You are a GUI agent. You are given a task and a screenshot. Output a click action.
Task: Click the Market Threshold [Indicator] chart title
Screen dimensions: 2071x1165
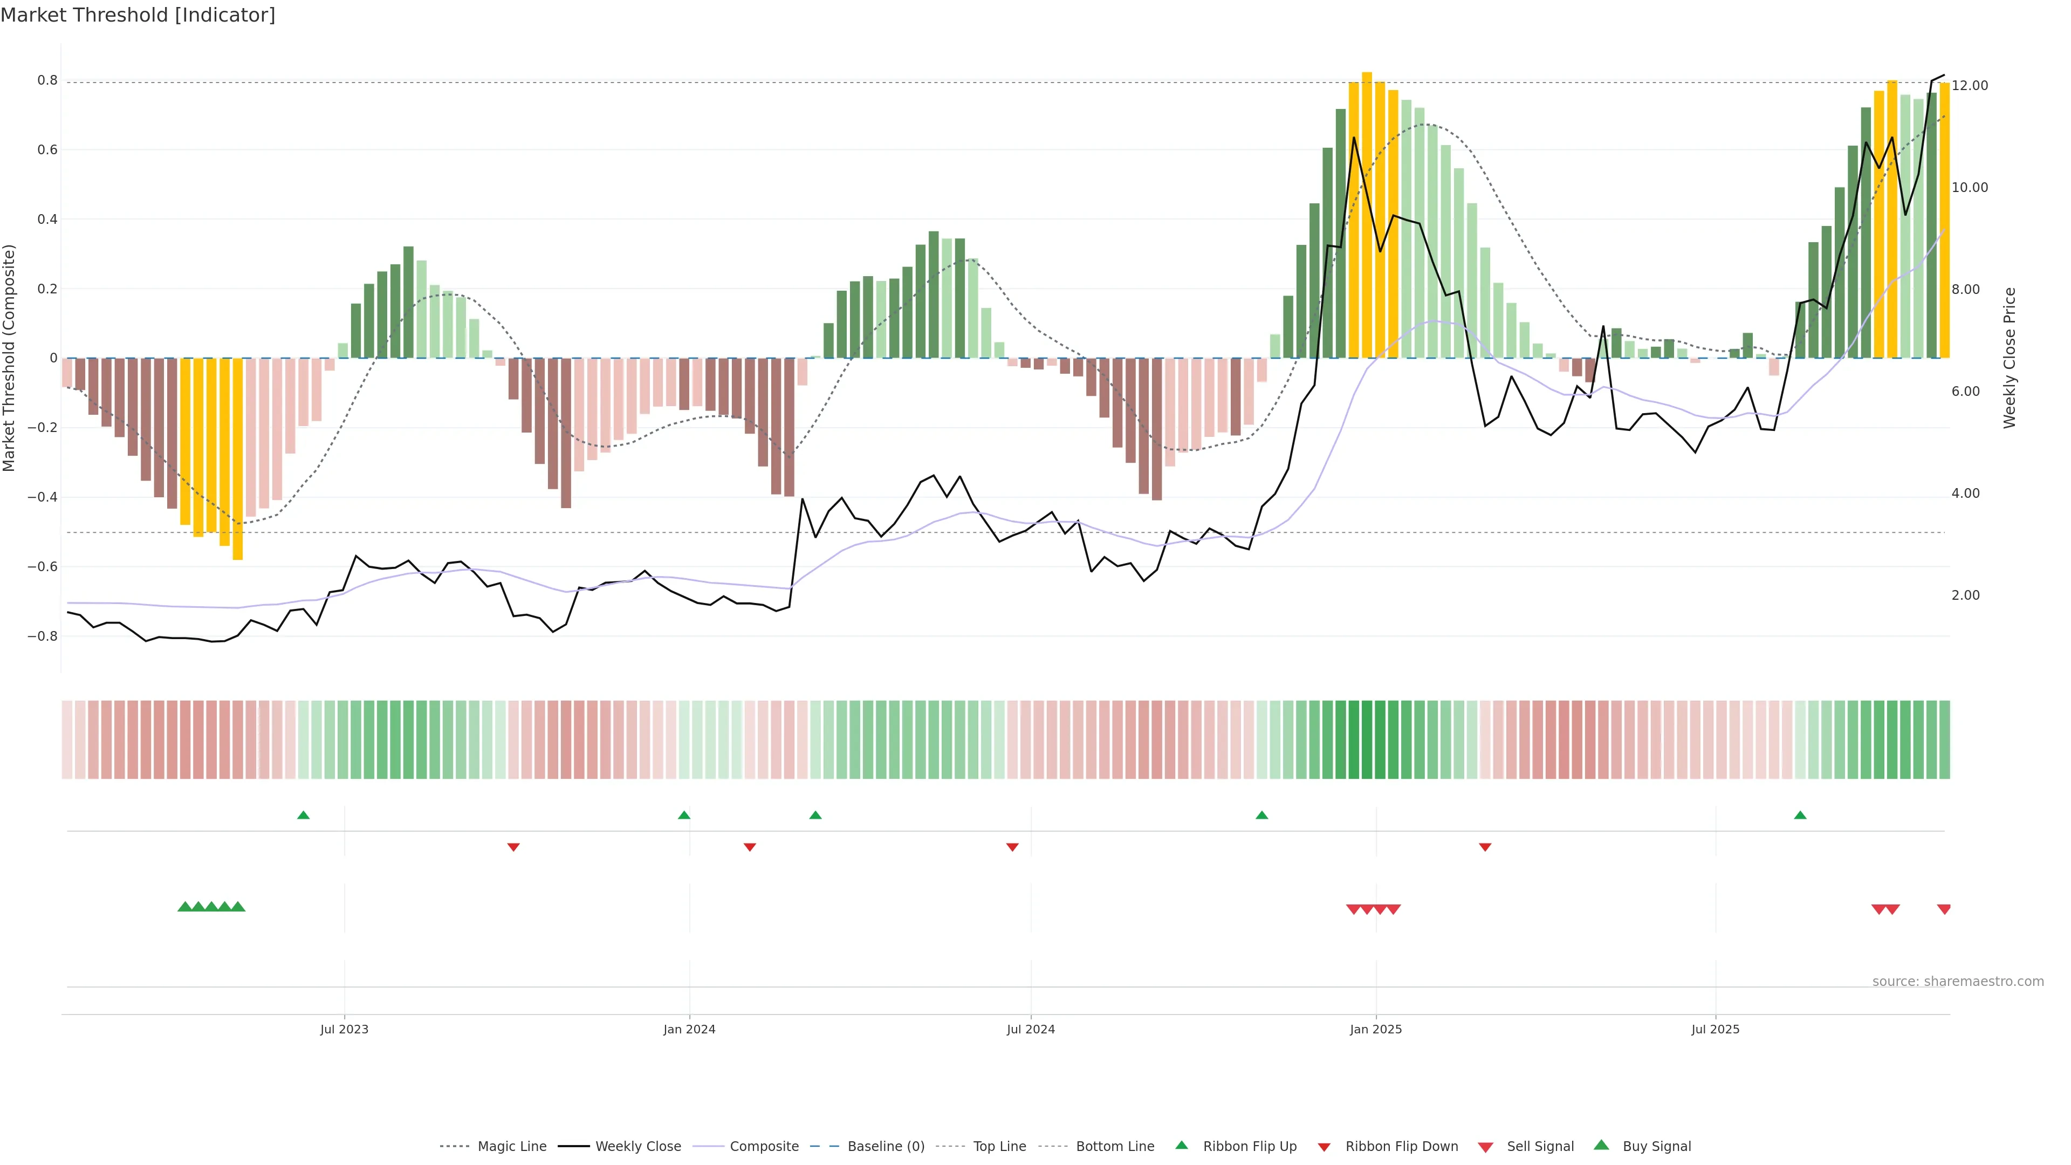pos(138,15)
